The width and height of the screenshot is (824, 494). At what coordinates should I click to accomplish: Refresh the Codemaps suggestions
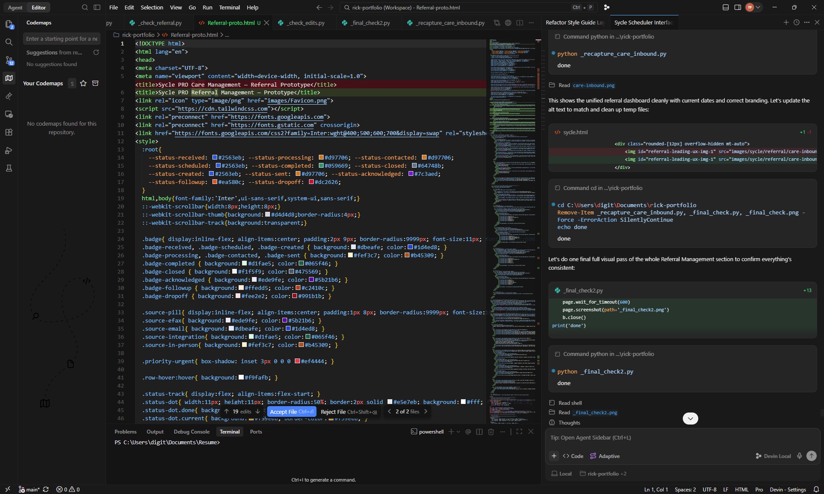[96, 52]
